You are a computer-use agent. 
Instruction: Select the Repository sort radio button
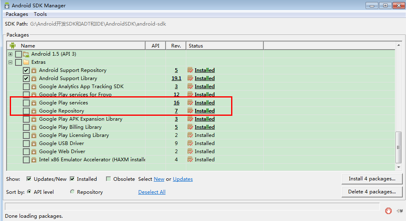[x=72, y=192]
